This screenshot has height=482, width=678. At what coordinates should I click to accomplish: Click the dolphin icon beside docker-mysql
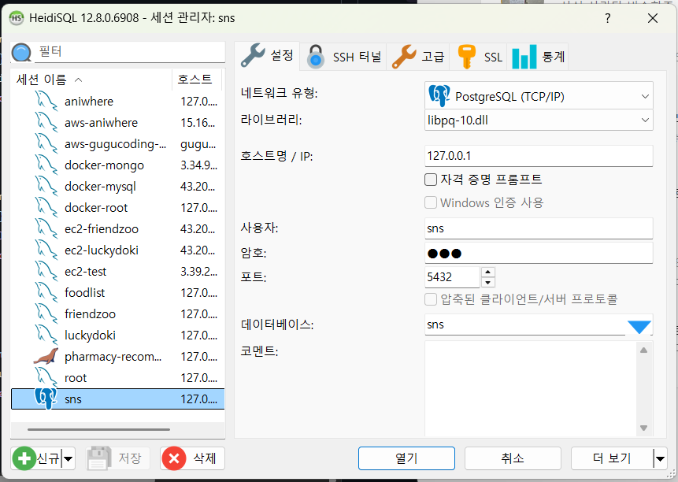pos(46,187)
